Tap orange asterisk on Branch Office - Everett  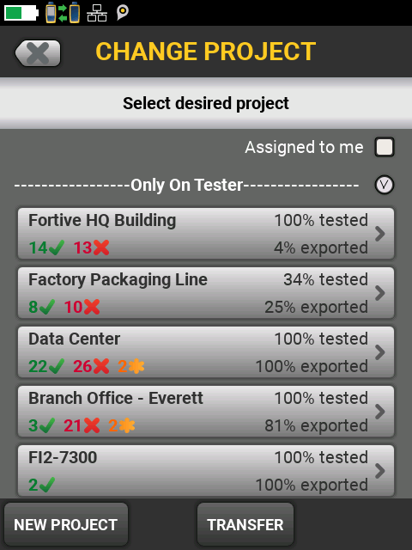(126, 425)
